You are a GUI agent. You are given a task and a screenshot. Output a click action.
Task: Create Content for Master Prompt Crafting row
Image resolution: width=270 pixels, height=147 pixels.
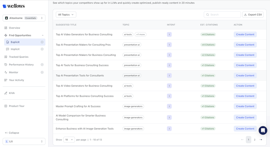(x=245, y=106)
